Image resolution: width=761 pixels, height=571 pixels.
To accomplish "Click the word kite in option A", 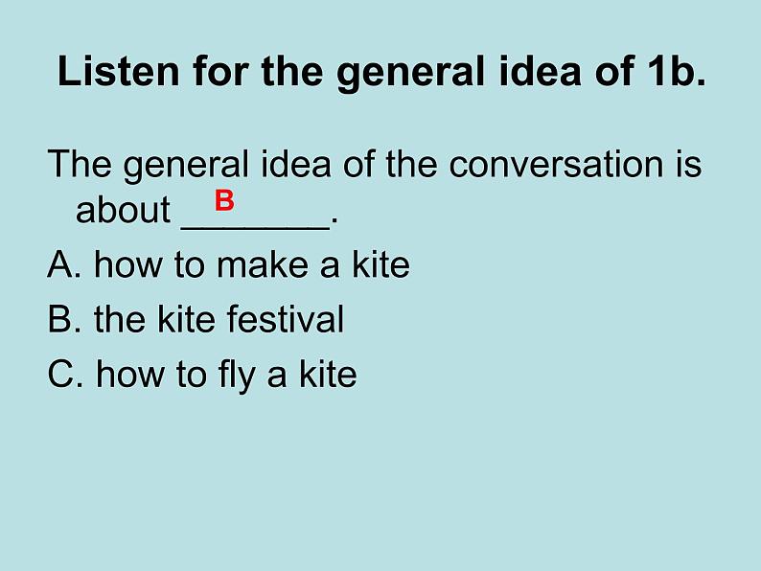I will point(381,264).
